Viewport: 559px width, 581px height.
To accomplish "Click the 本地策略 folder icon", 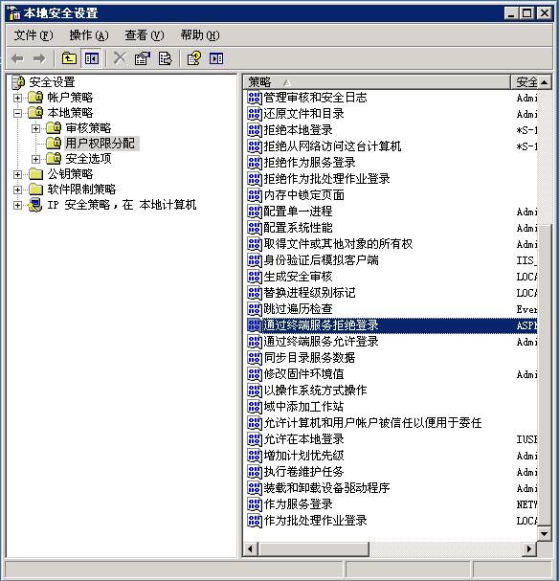I will (36, 113).
